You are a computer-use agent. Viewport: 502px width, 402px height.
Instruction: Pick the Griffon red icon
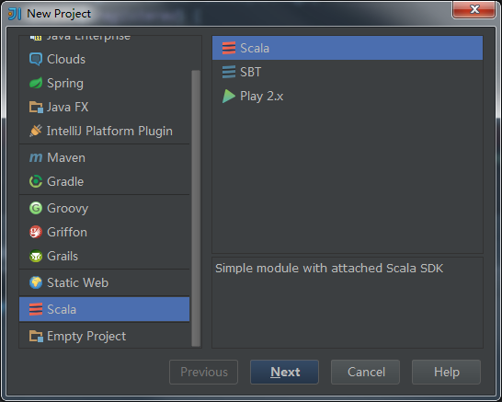pyautogui.click(x=36, y=232)
